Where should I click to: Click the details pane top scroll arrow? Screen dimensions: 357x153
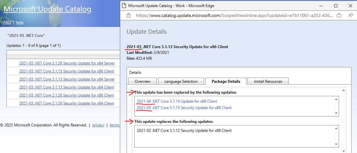pyautogui.click(x=344, y=90)
